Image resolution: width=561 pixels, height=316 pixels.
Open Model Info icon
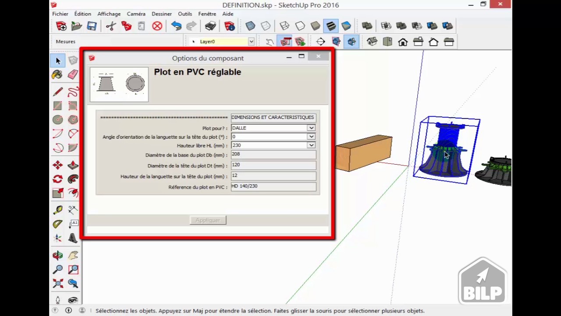click(230, 26)
